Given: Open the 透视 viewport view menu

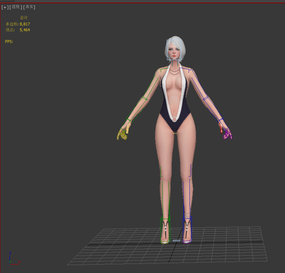Looking at the screenshot, I should tap(16, 7).
